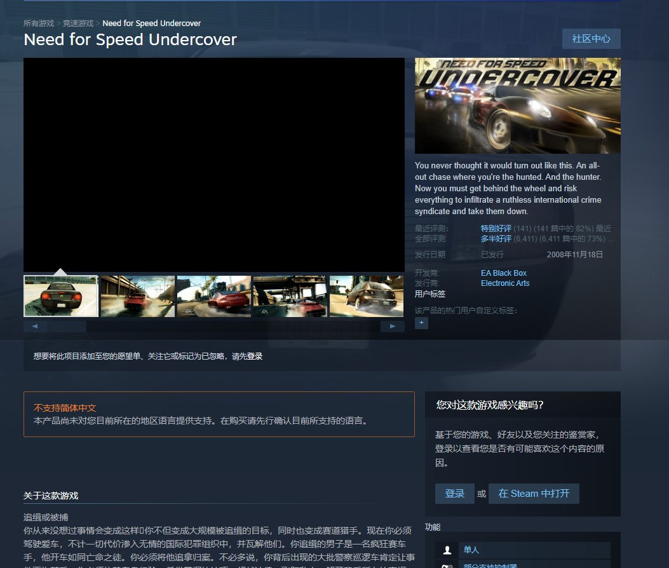Screen dimensions: 669x568
Task: Click the Need for Speed Undercover page title
Action: 130,39
